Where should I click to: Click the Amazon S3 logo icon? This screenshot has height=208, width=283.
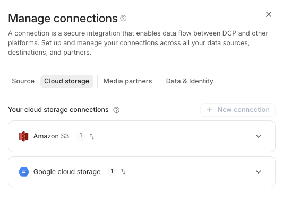(24, 136)
